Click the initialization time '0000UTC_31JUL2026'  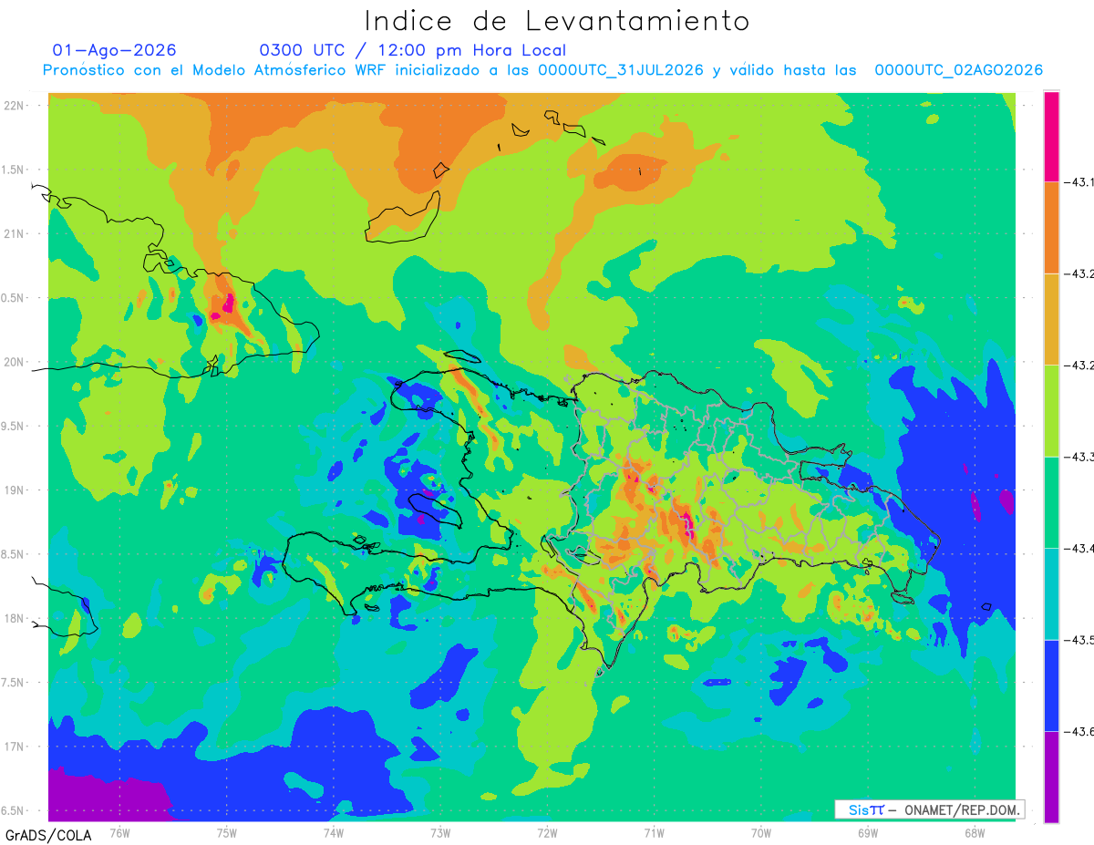coord(621,70)
